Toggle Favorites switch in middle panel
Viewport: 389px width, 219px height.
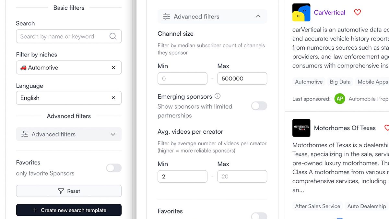[259, 216]
